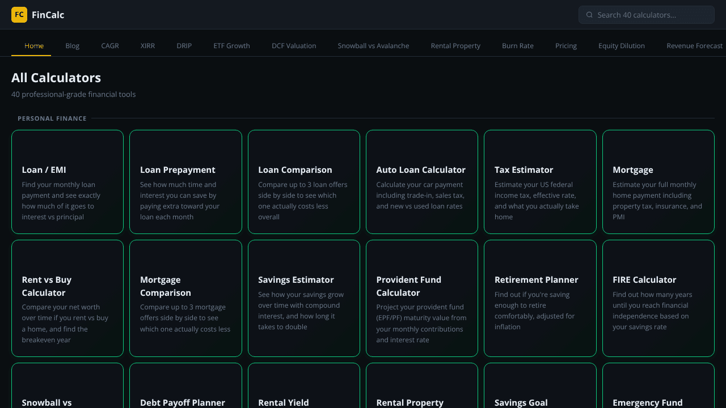Launch the FIRE Calculator card

[659, 298]
